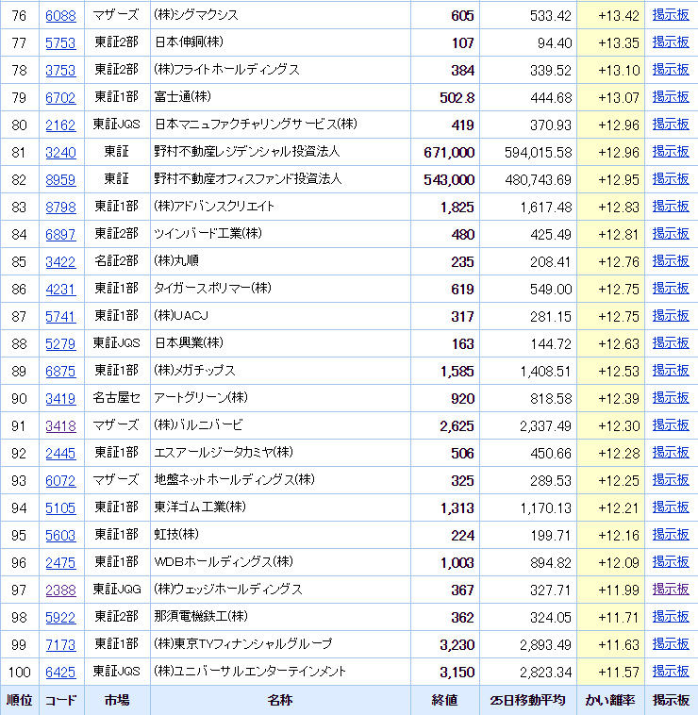This screenshot has width=698, height=715.
Task: Select deviation rate +11.57
Action: pyautogui.click(x=619, y=673)
